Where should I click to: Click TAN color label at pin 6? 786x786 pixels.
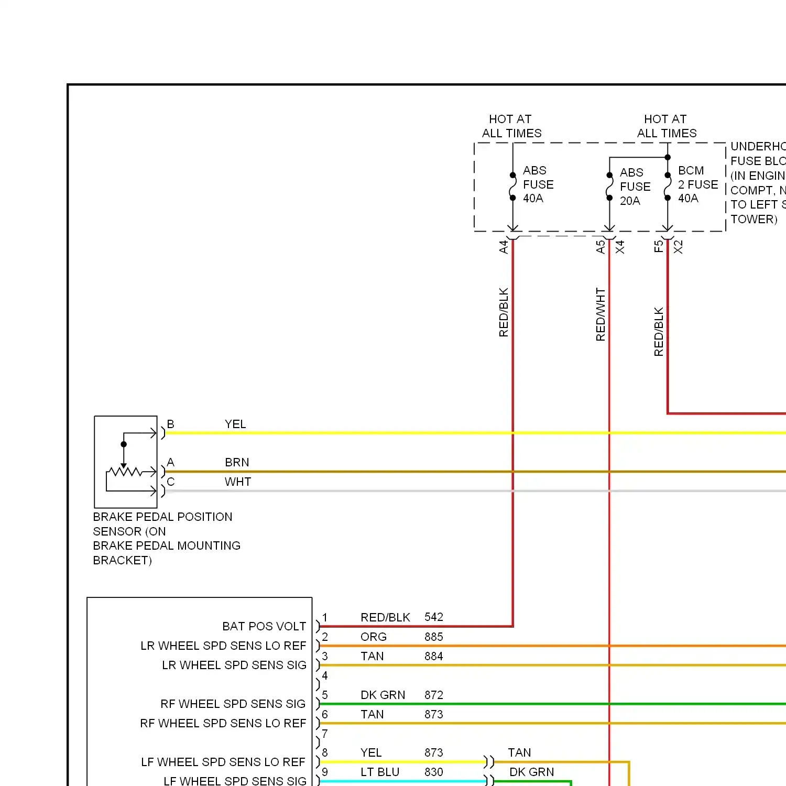[372, 714]
